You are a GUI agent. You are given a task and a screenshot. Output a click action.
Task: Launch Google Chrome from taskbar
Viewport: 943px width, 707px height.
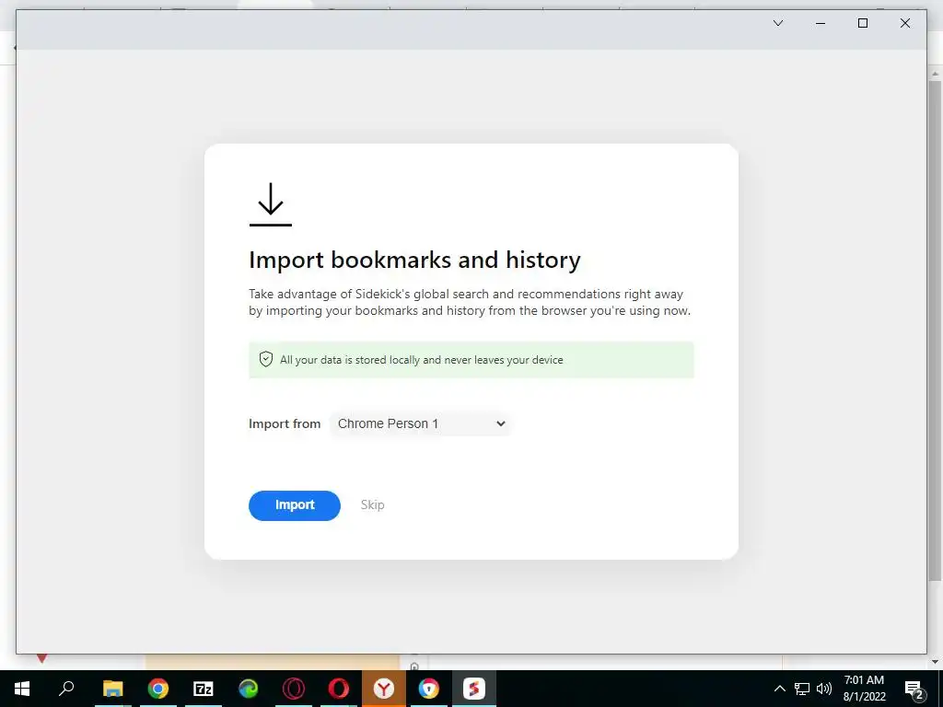pyautogui.click(x=158, y=689)
